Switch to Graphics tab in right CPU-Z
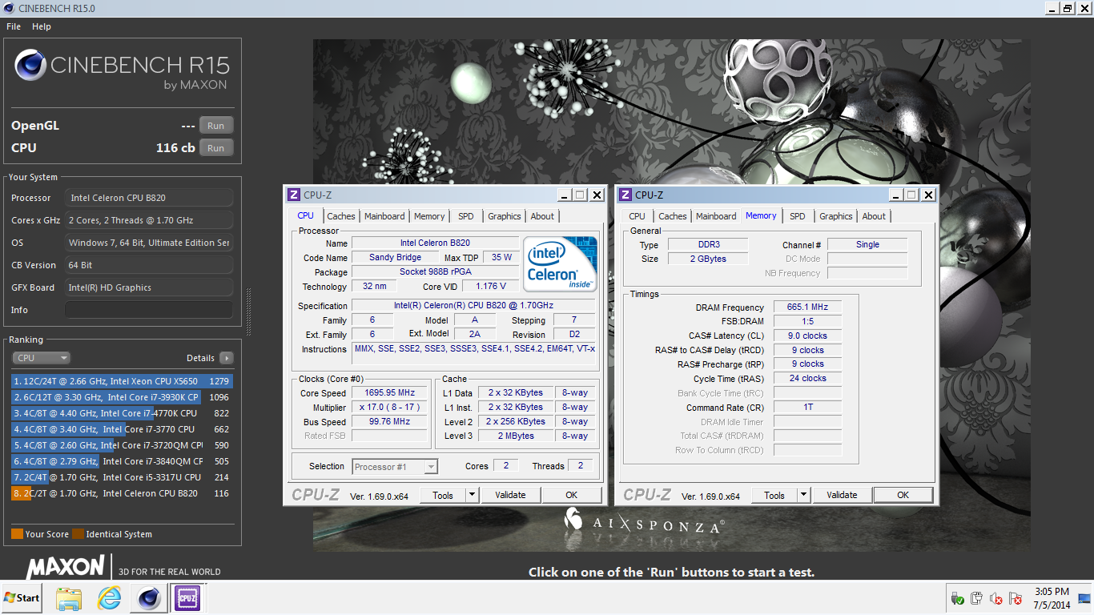Screen dimensions: 1094x615 (x=836, y=216)
